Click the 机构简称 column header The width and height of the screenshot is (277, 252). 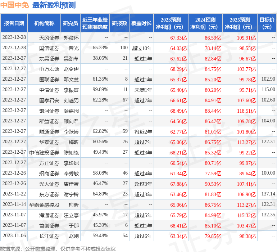[x=44, y=23]
